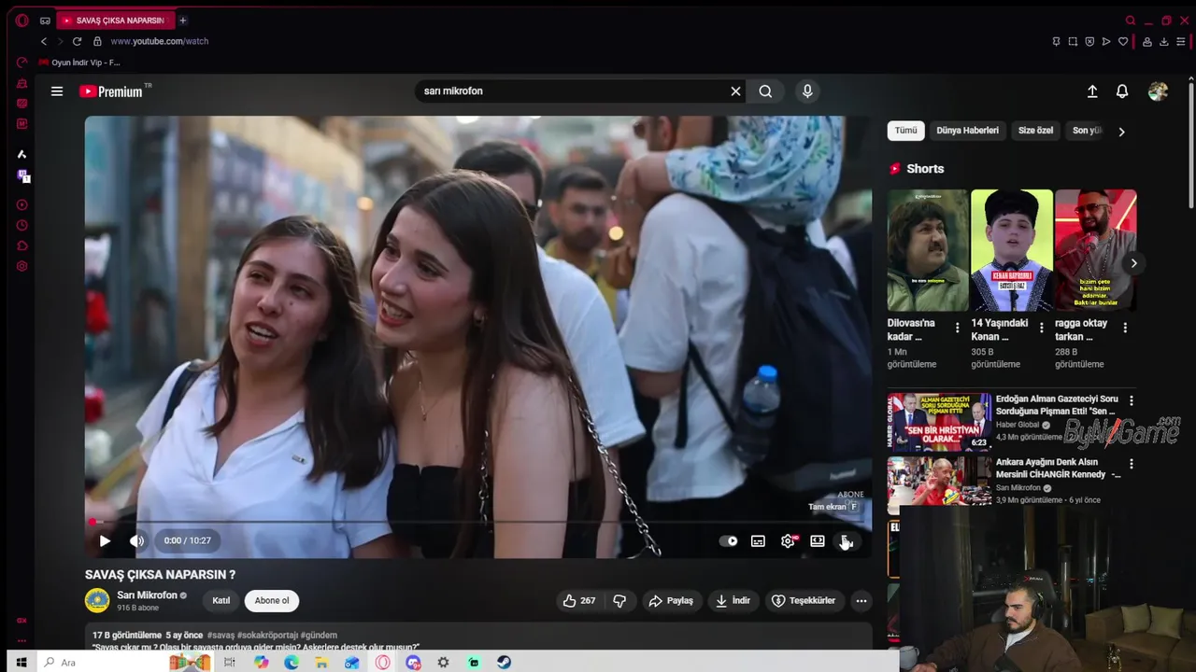Open Opera downloads icon
Image resolution: width=1196 pixels, height=672 pixels.
(1164, 41)
